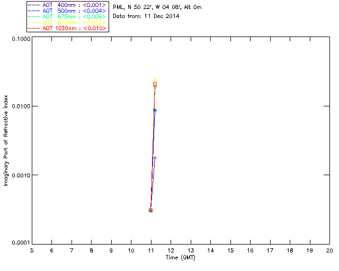Click the x-axis tick label 5
Viewport: 339px width, 271px height.
32,250
